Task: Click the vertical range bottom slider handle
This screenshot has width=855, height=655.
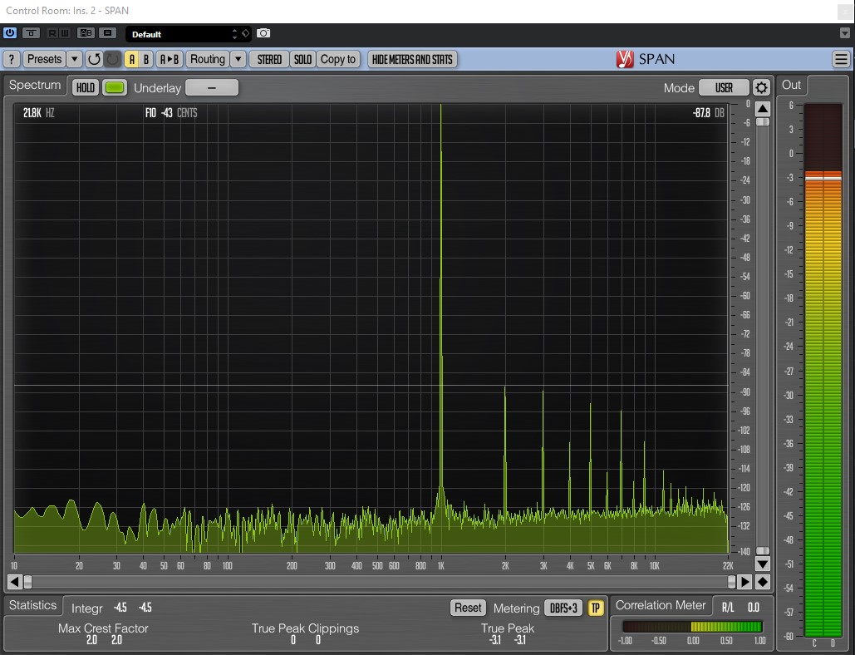Action: 762,551
